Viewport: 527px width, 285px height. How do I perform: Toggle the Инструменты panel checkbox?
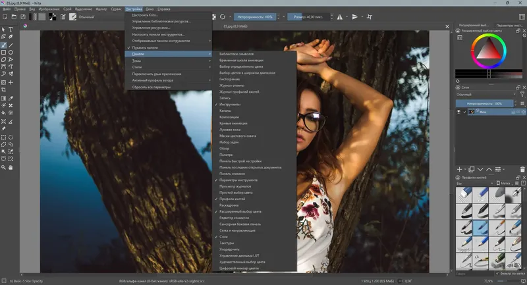point(230,105)
